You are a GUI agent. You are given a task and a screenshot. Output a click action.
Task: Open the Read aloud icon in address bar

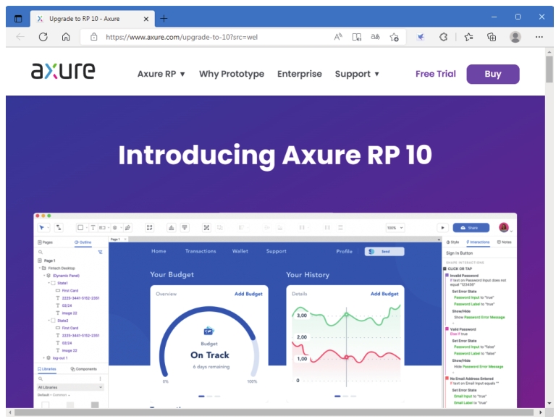338,37
